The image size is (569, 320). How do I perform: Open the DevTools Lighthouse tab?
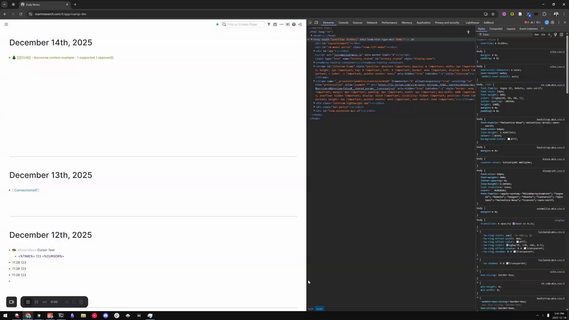(x=473, y=23)
